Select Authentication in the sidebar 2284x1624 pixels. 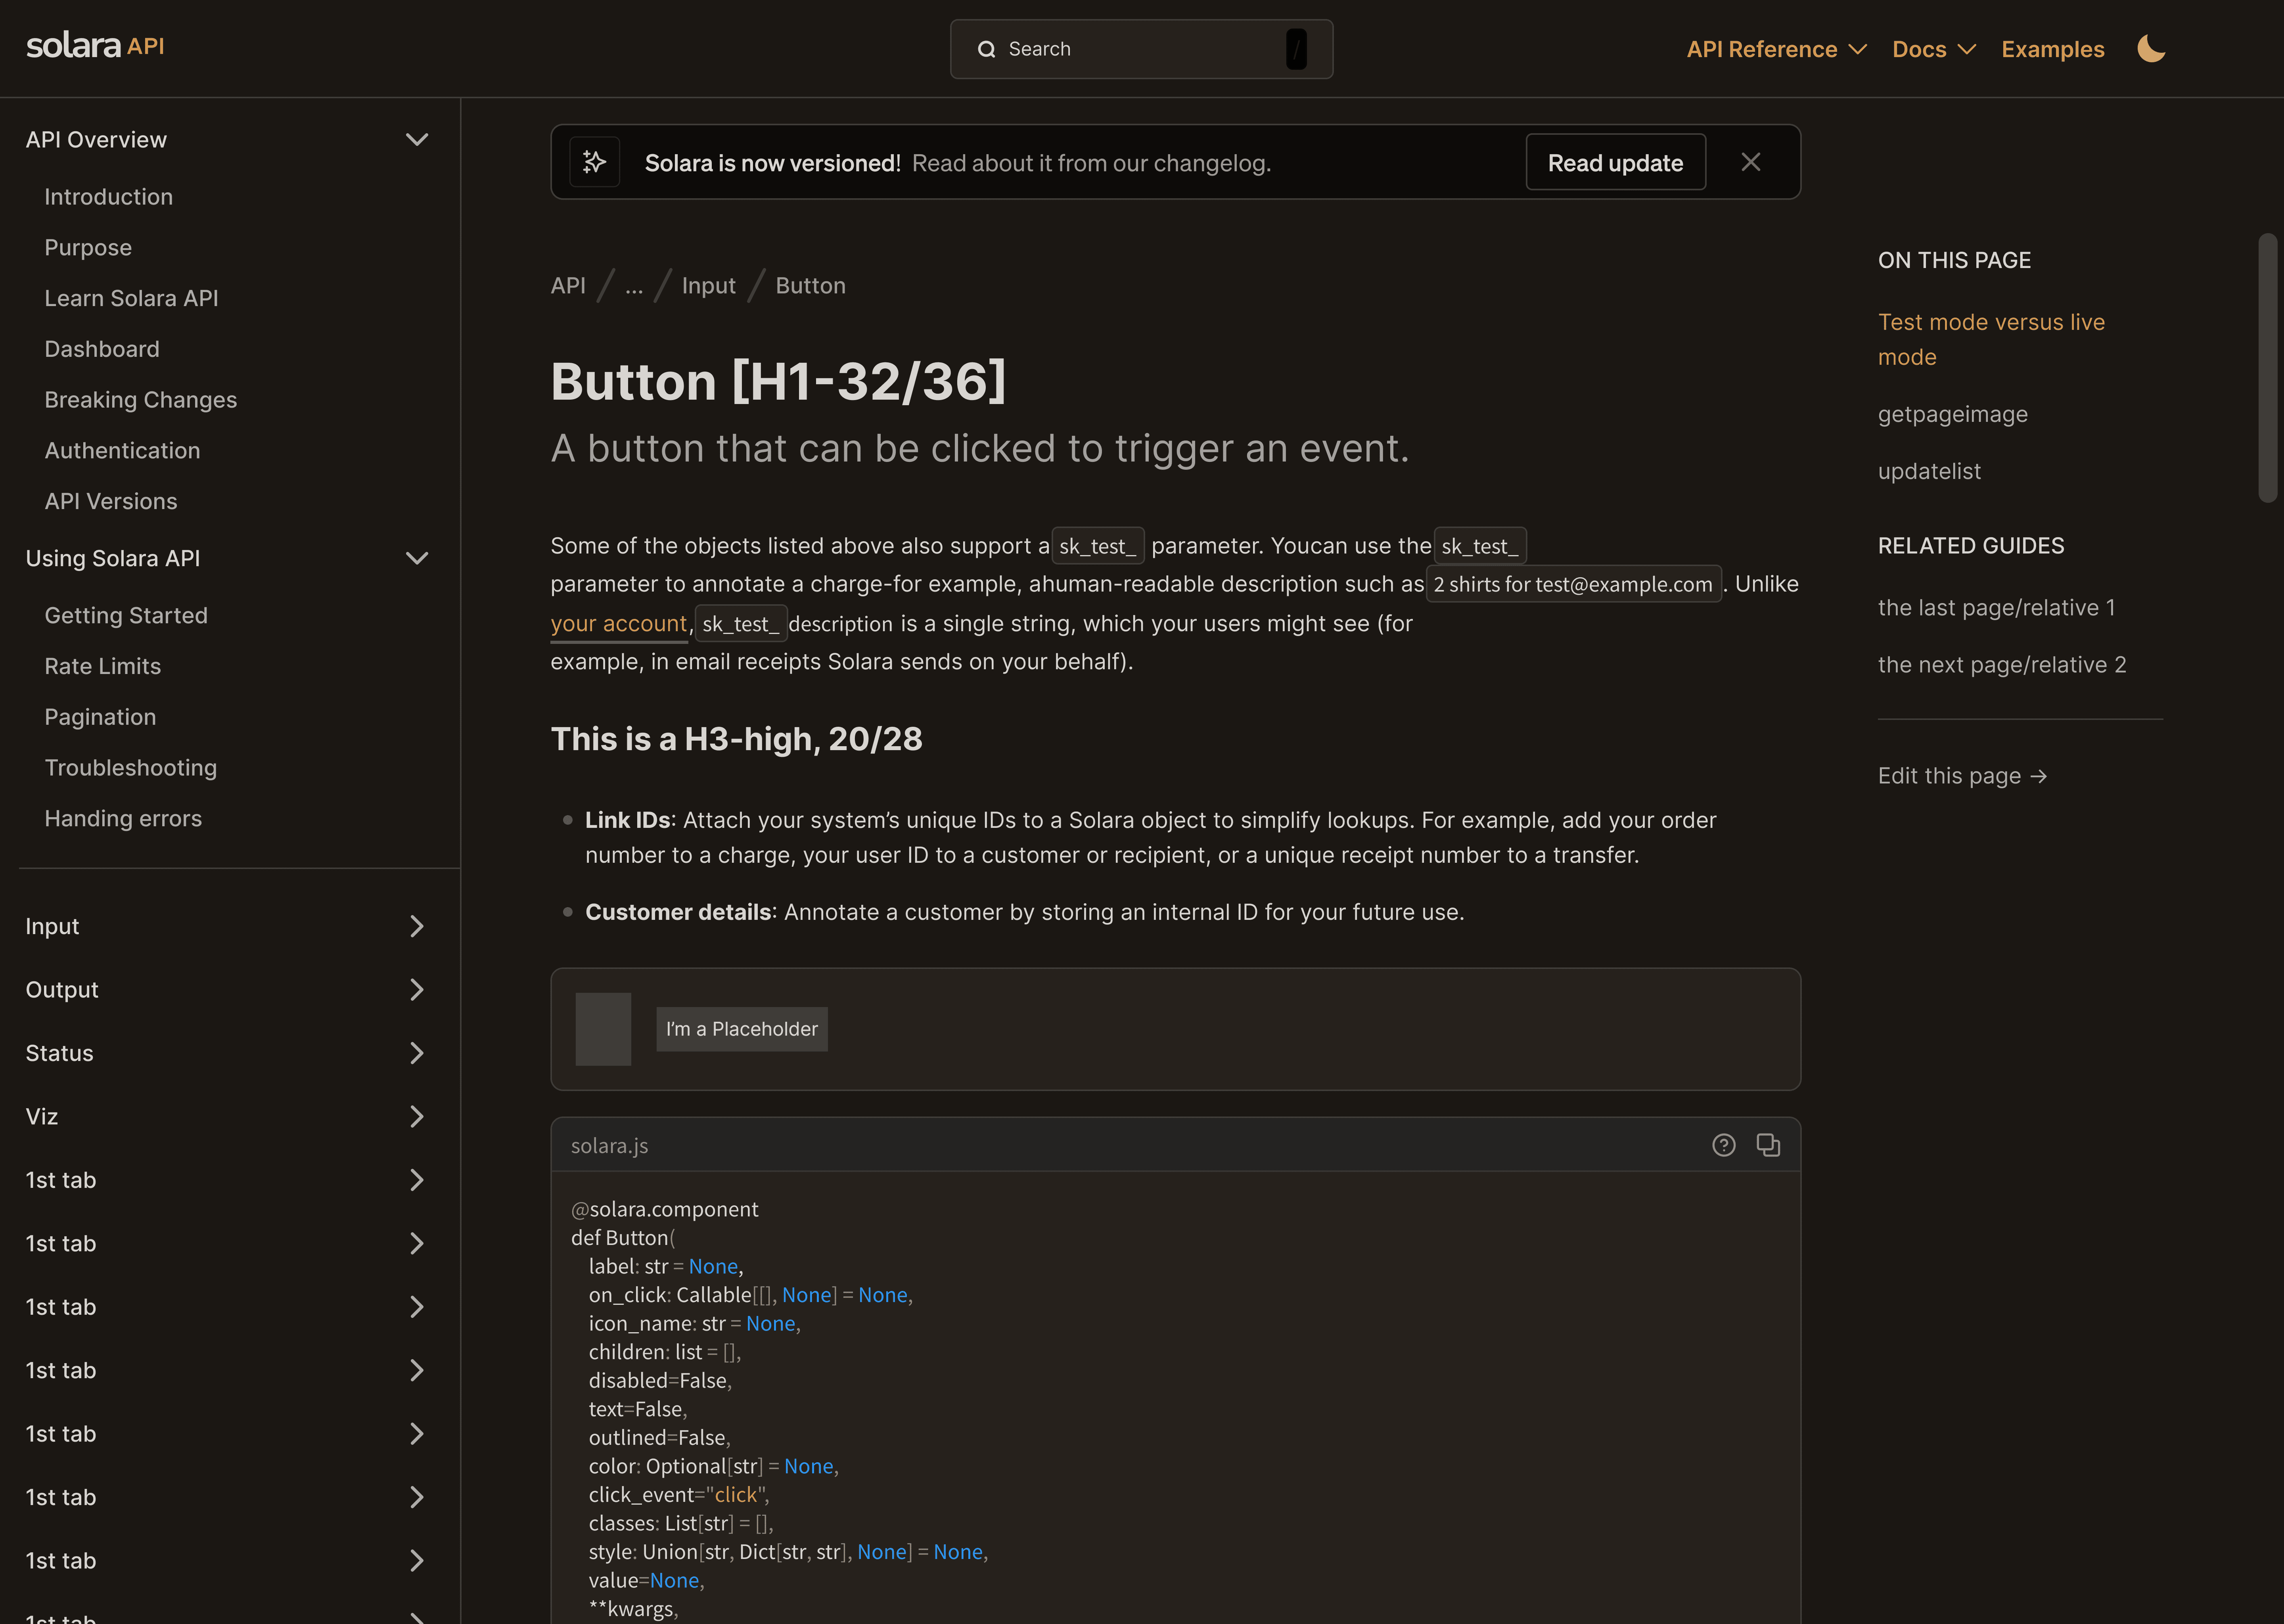[x=122, y=451]
